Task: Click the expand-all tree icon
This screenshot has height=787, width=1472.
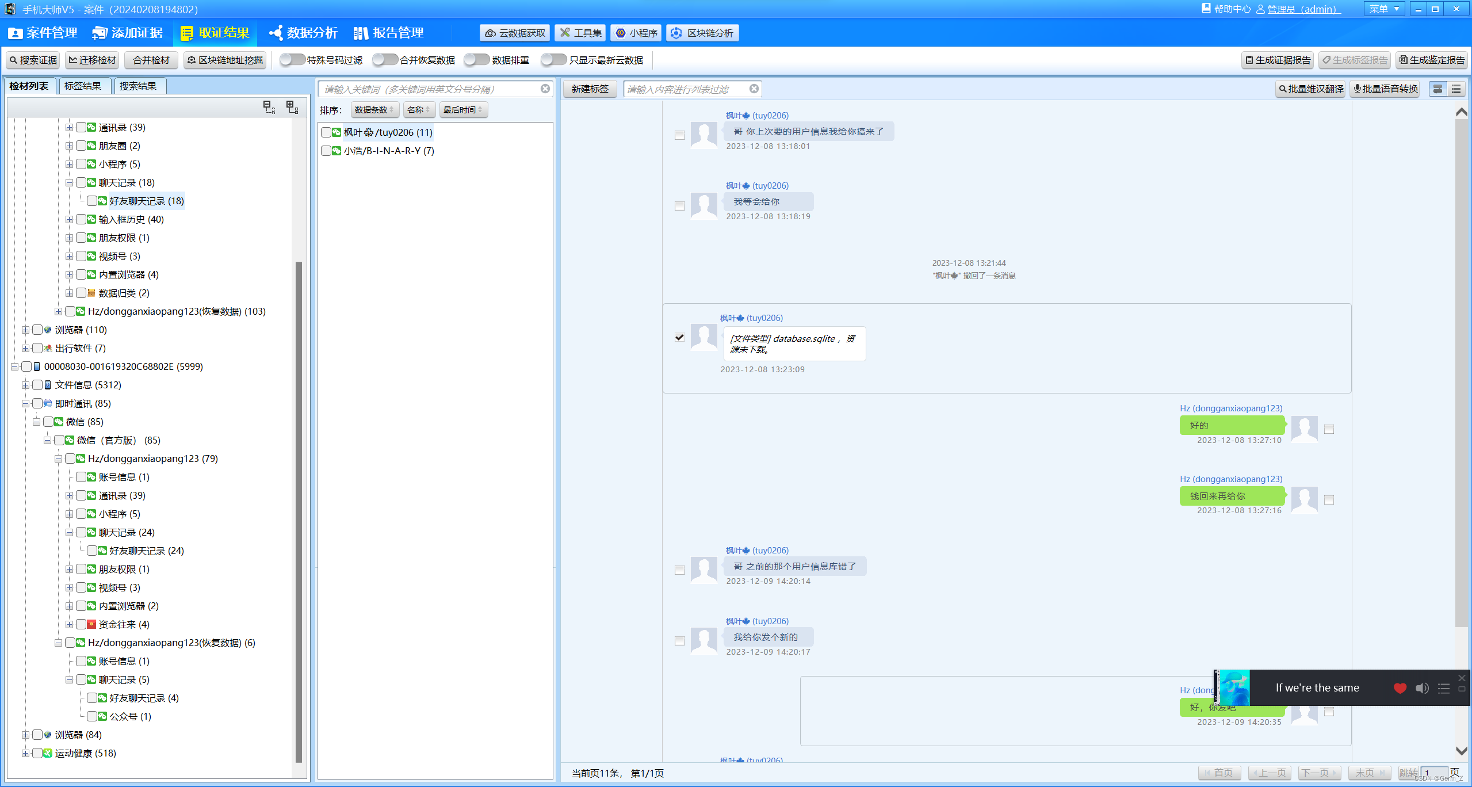Action: [292, 107]
